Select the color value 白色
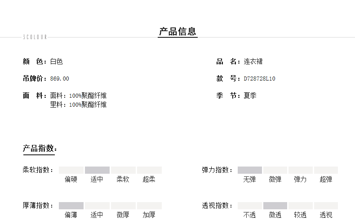Screen dimensions: 355x221 click(x=56, y=61)
